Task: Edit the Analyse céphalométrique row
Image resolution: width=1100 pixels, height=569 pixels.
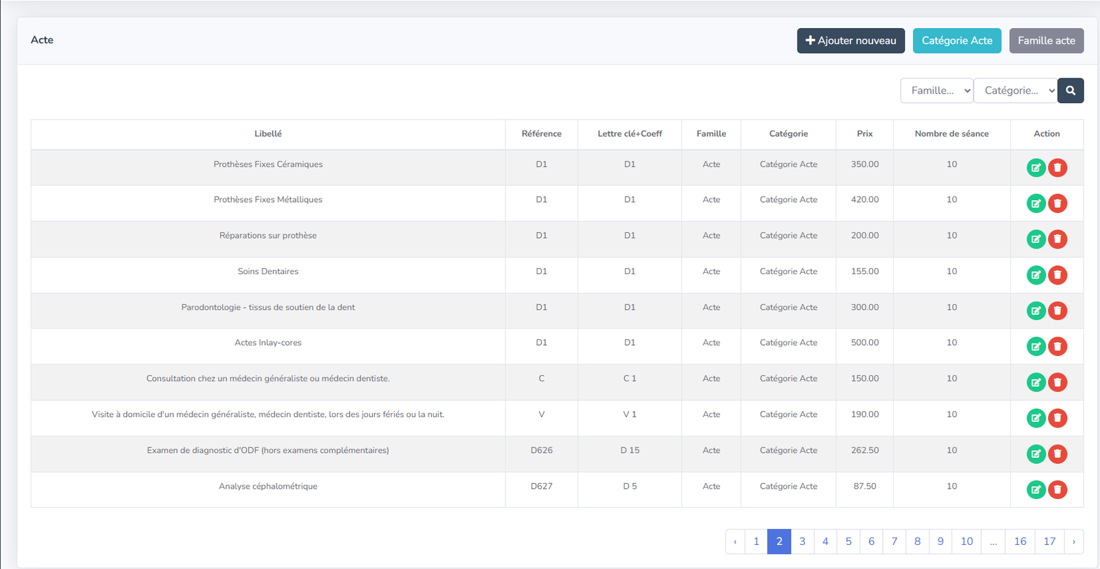Action: coord(1035,489)
